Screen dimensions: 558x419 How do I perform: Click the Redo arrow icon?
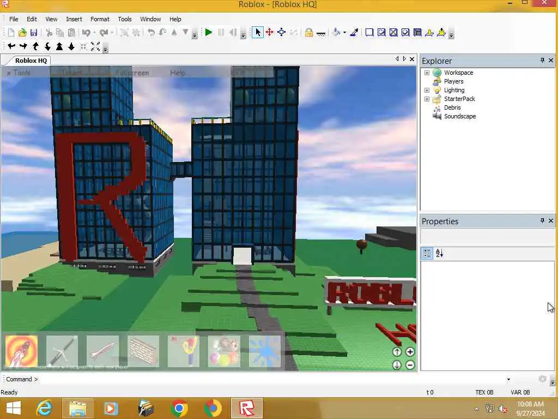click(x=104, y=32)
